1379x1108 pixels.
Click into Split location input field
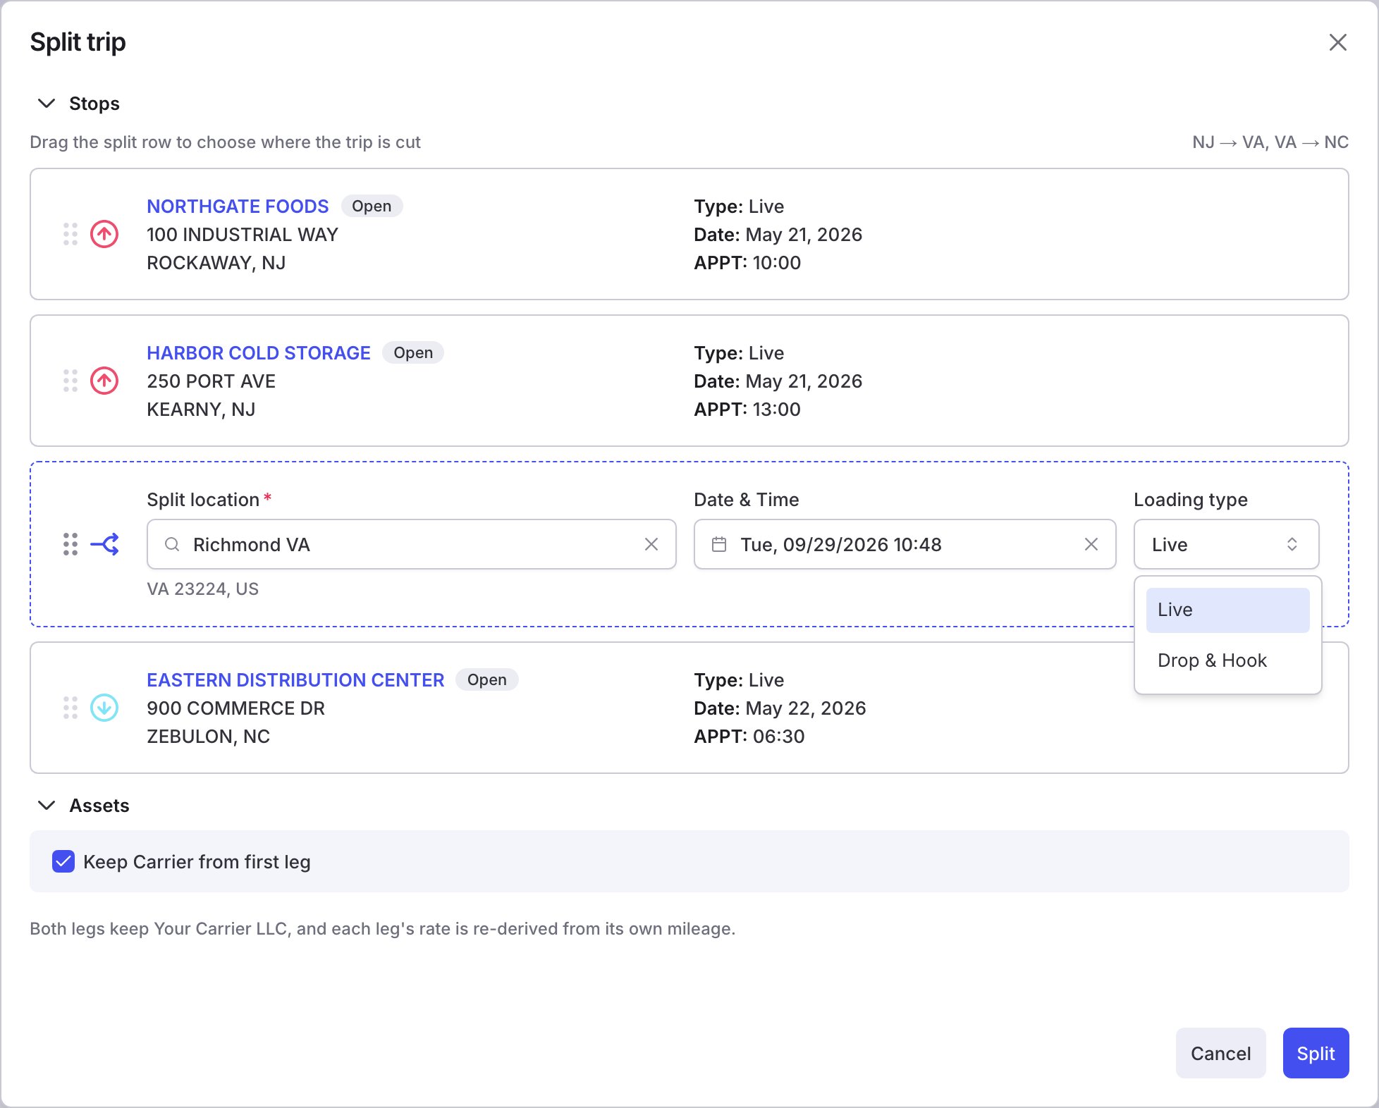click(x=412, y=544)
